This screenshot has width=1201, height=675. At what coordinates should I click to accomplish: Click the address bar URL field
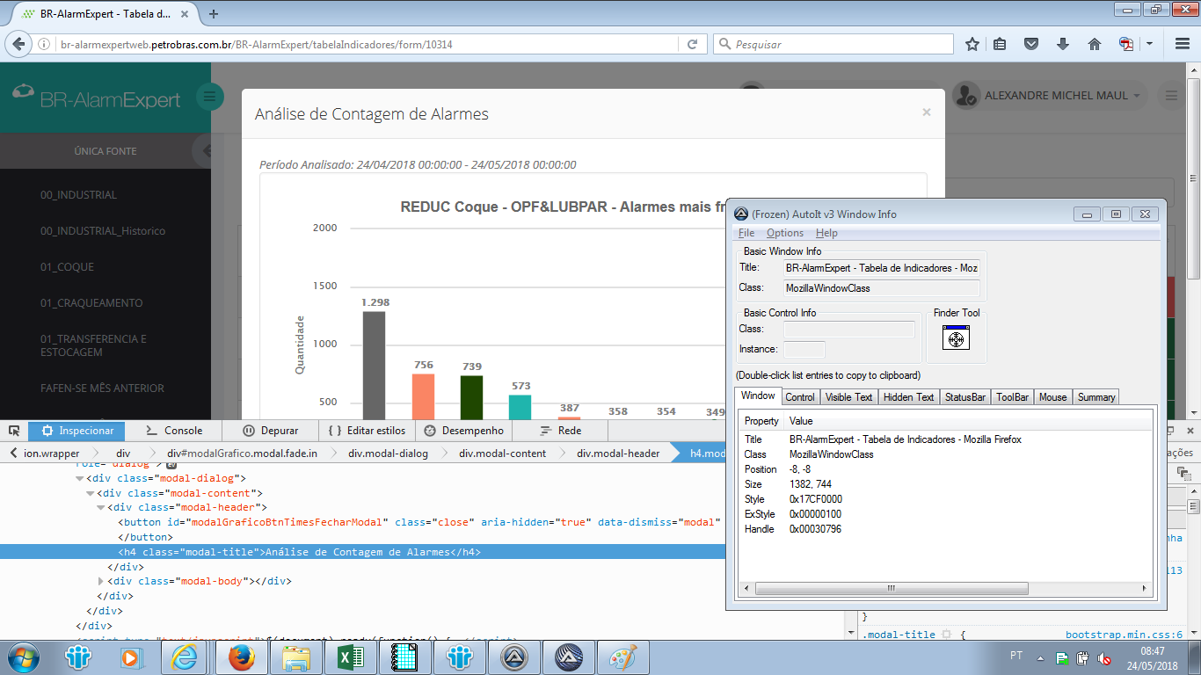[368, 44]
